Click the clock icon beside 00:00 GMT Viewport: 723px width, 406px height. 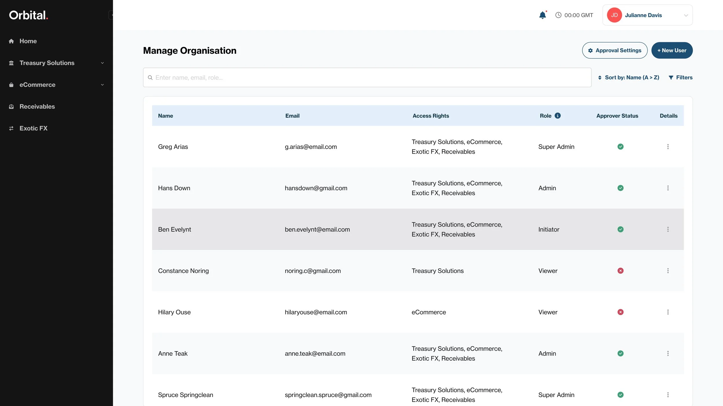coord(558,15)
